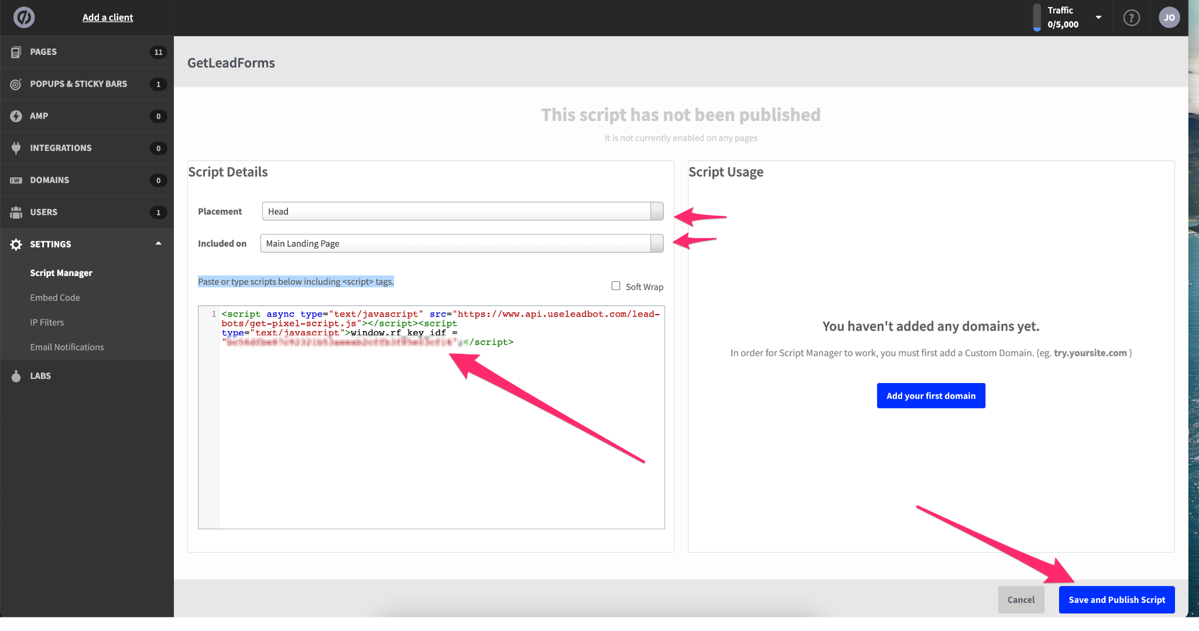Open Embed Code in settings submenu
The width and height of the screenshot is (1199, 631).
55,298
